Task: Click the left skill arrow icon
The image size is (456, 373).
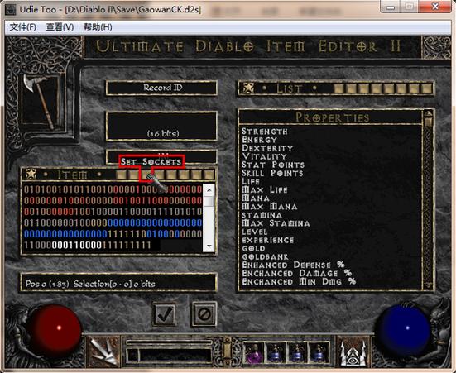Action: (103, 351)
